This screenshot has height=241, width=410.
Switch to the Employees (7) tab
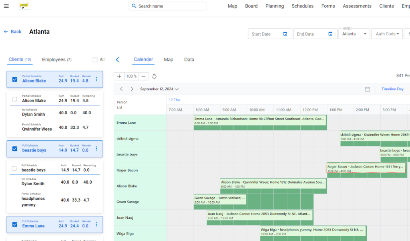click(x=56, y=59)
